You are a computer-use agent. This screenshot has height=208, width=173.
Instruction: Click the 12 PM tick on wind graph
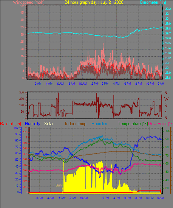pos(94,84)
